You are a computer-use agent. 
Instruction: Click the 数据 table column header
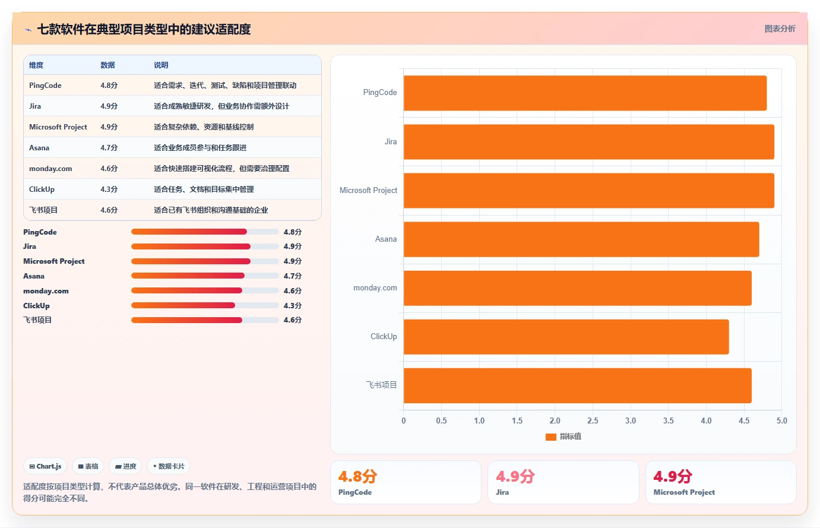tap(107, 65)
